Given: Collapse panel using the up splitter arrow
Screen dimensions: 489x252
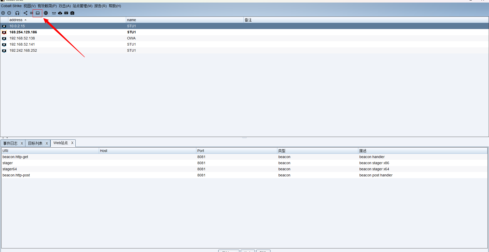Looking at the screenshot, I should click(3, 138).
